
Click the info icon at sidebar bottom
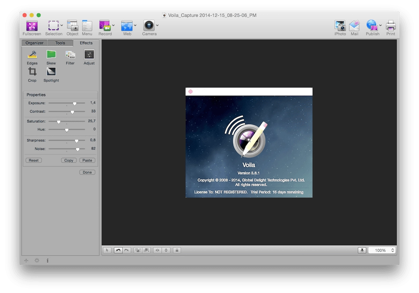coord(47,260)
